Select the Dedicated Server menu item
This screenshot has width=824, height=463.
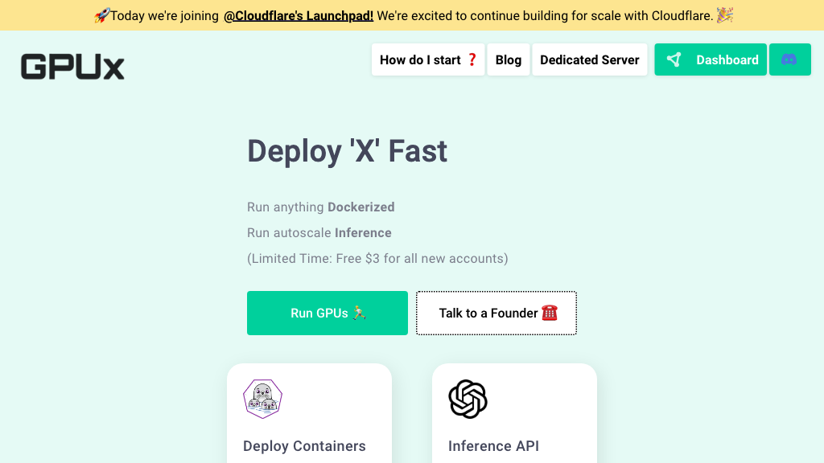pyautogui.click(x=590, y=59)
